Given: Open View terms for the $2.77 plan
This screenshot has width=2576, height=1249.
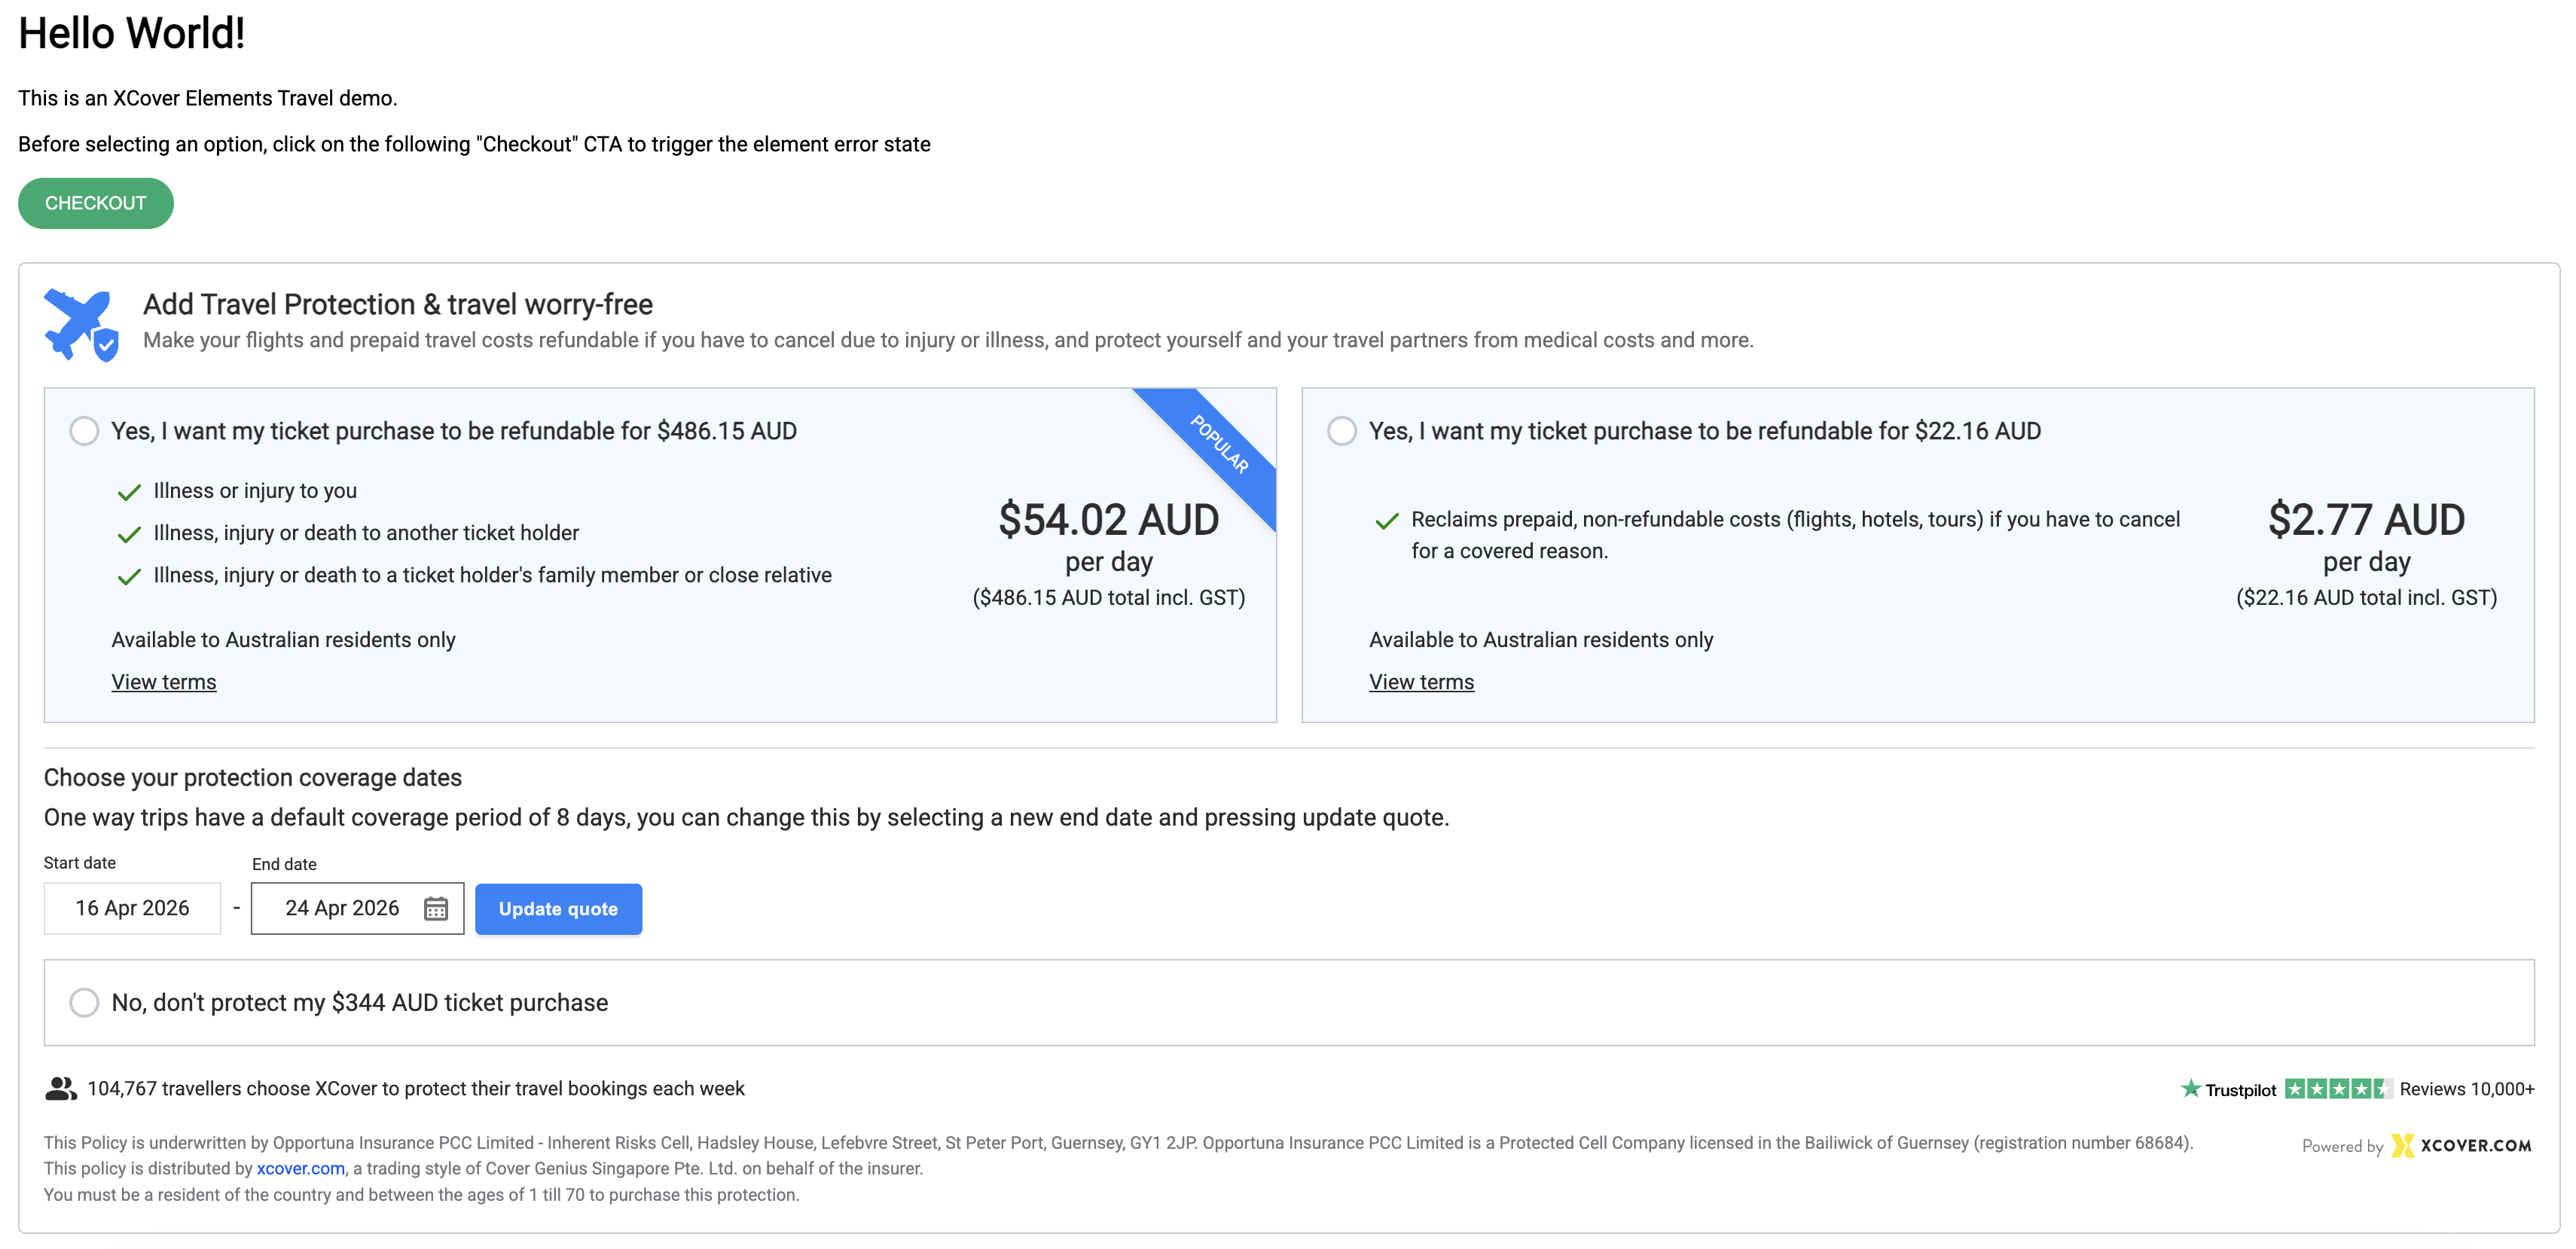Looking at the screenshot, I should (x=1421, y=682).
